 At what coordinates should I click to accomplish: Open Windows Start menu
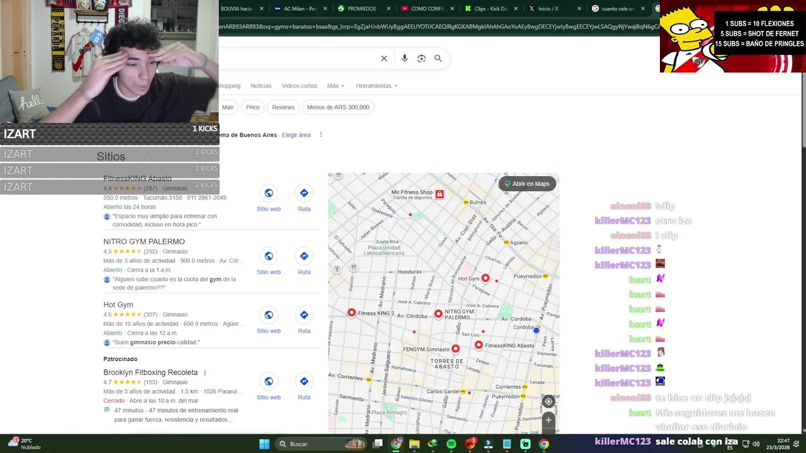[x=264, y=444]
